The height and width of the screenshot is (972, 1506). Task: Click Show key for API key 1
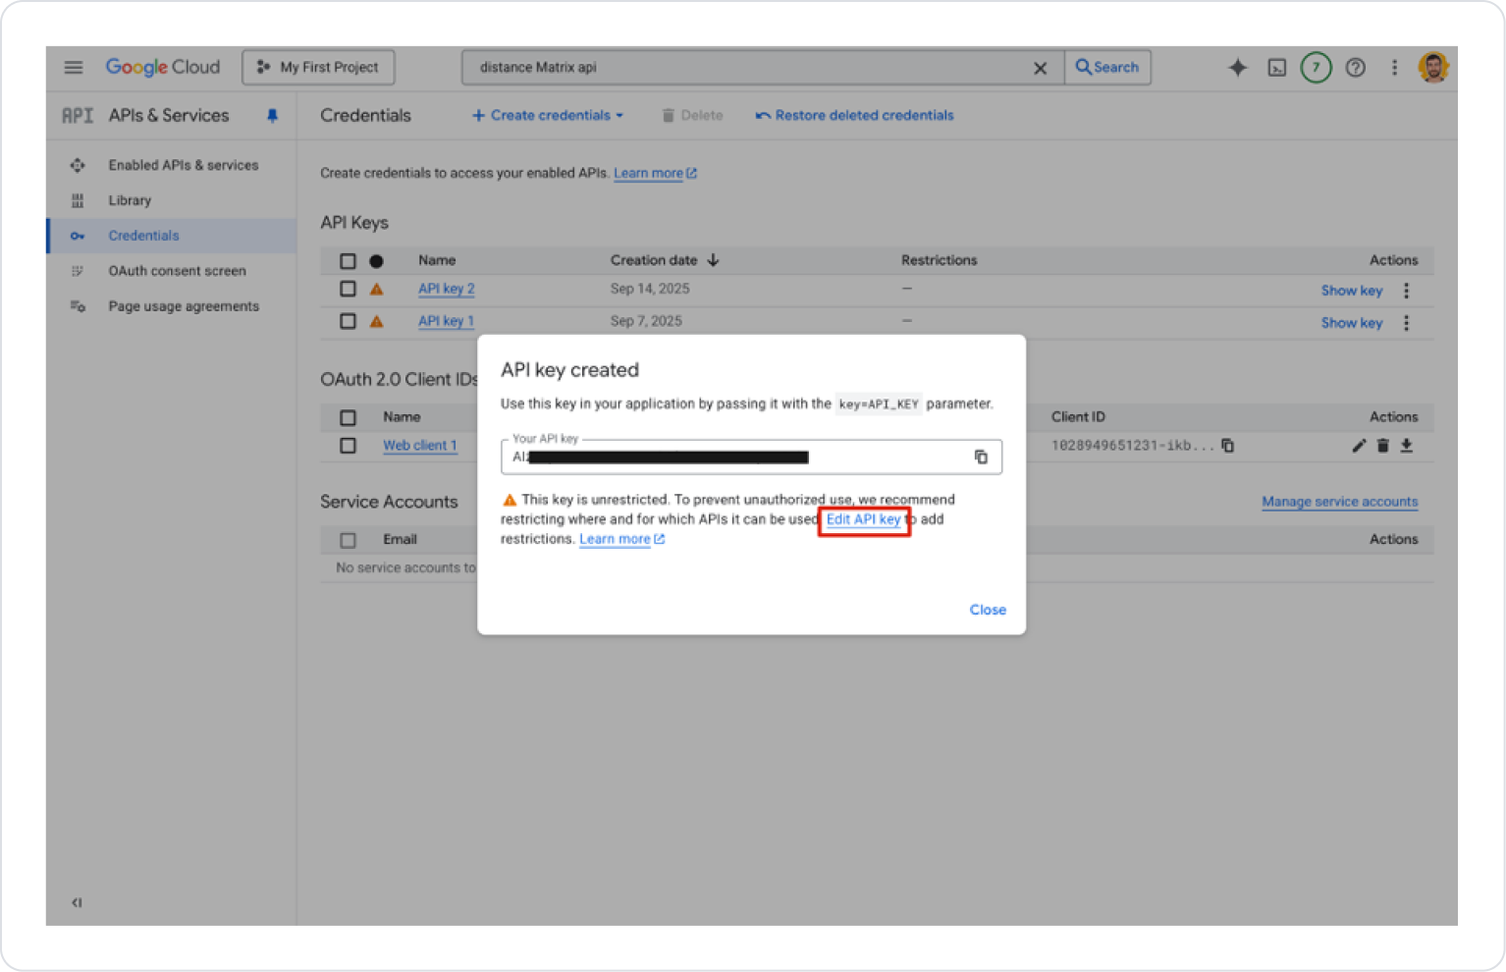[x=1351, y=323]
